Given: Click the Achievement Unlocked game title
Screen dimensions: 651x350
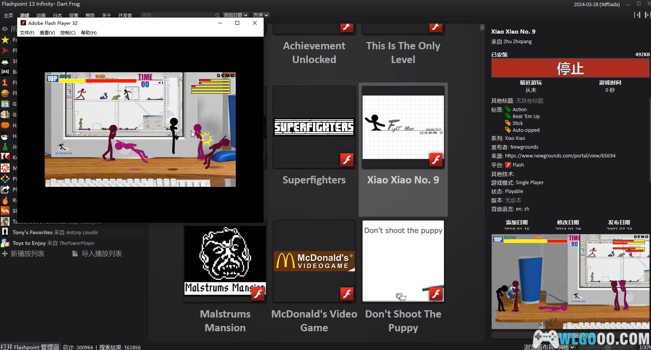Looking at the screenshot, I should (314, 53).
